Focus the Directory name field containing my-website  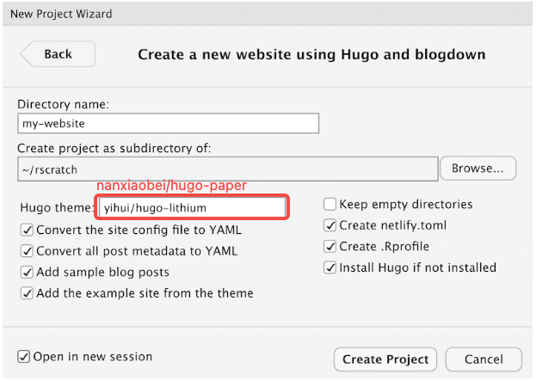[x=168, y=123]
